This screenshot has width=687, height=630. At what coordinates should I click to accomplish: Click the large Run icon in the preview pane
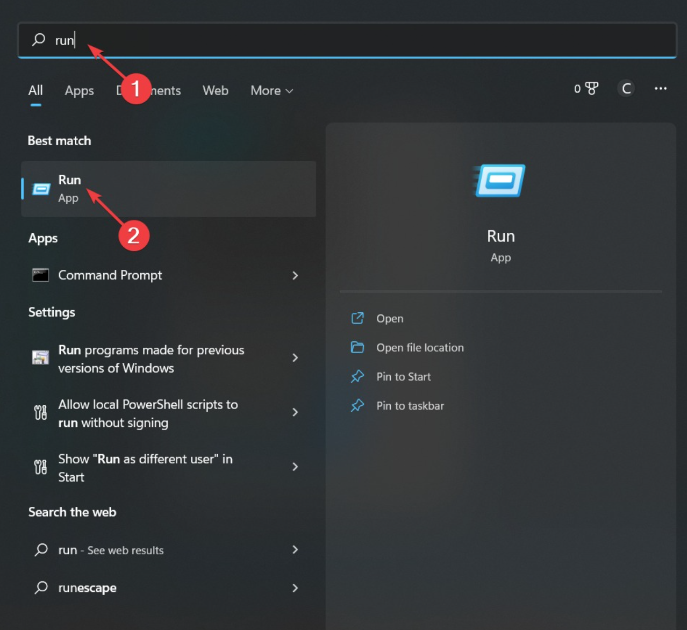tap(499, 181)
